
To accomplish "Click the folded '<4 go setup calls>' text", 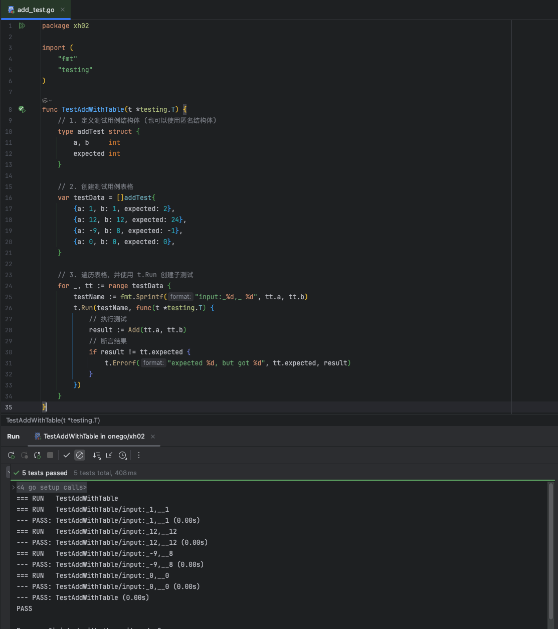I will coord(52,487).
